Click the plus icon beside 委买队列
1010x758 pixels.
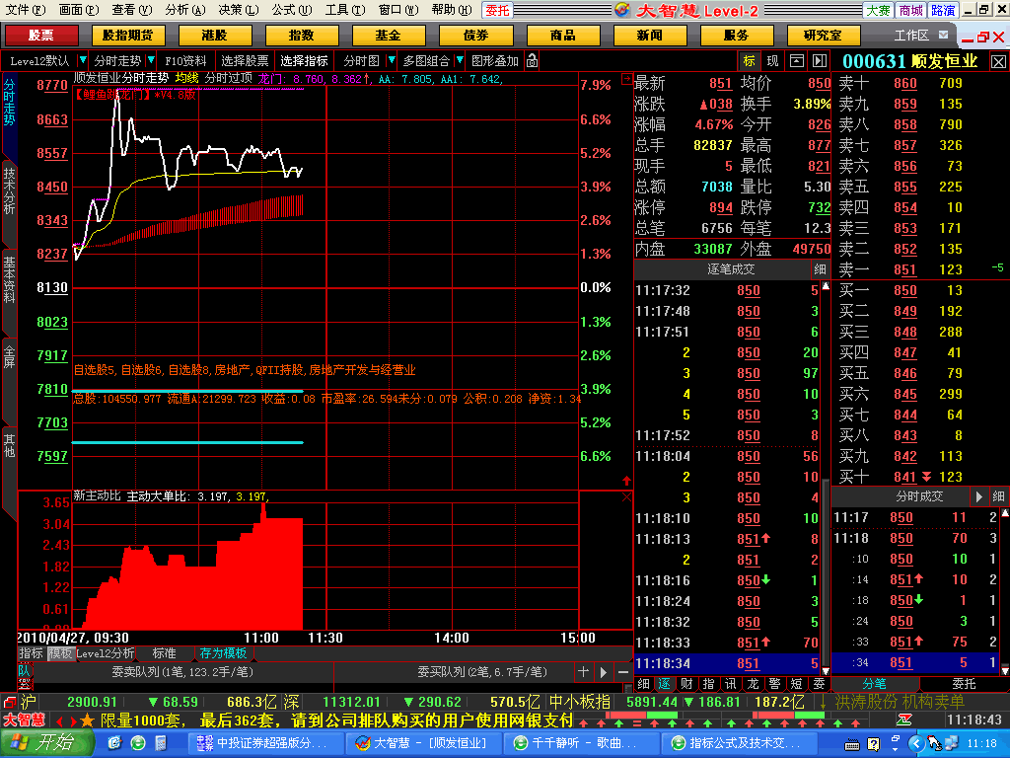583,672
